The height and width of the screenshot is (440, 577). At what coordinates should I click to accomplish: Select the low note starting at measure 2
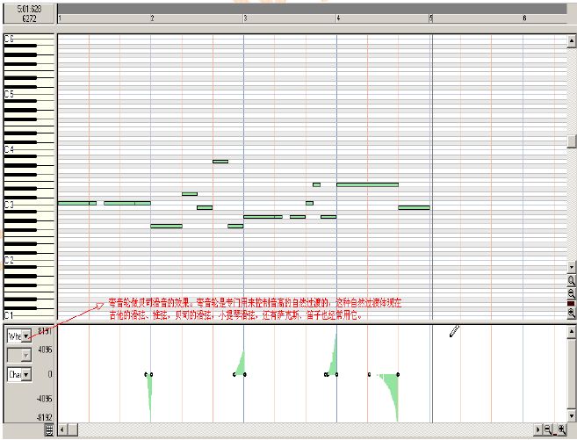click(166, 226)
